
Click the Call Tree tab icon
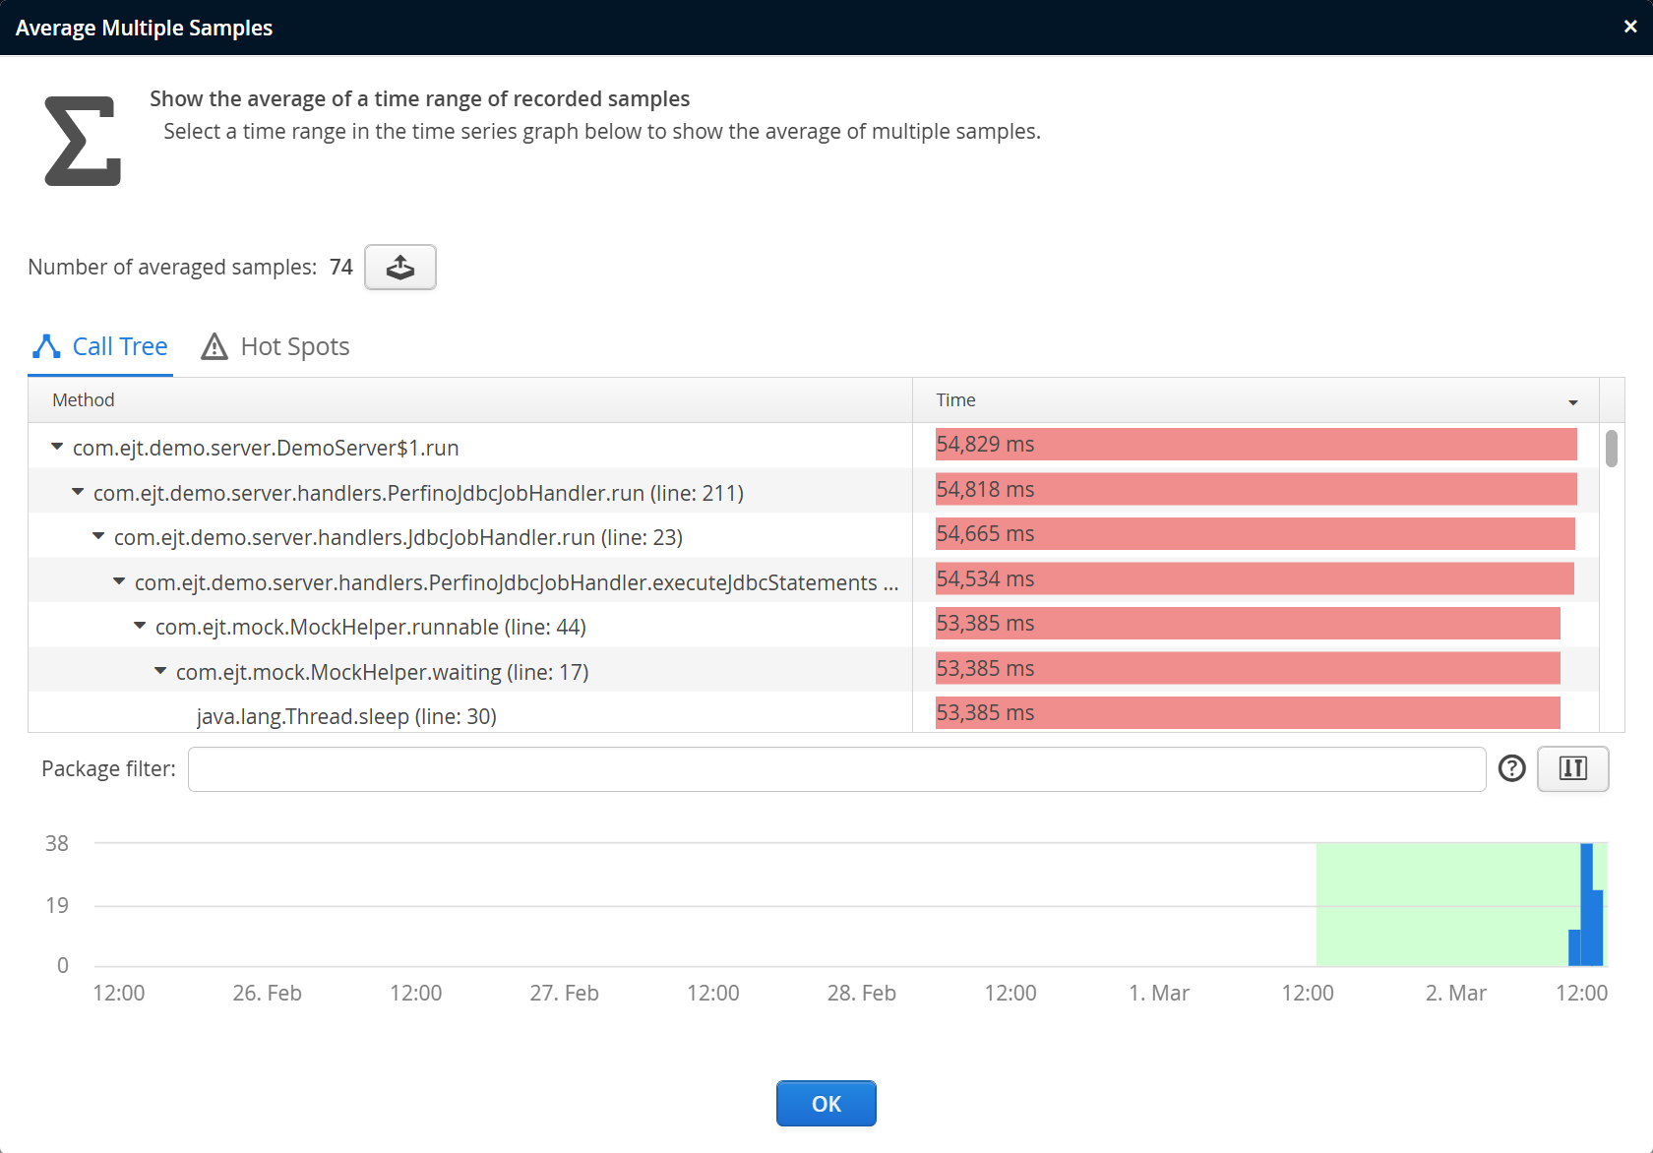46,346
